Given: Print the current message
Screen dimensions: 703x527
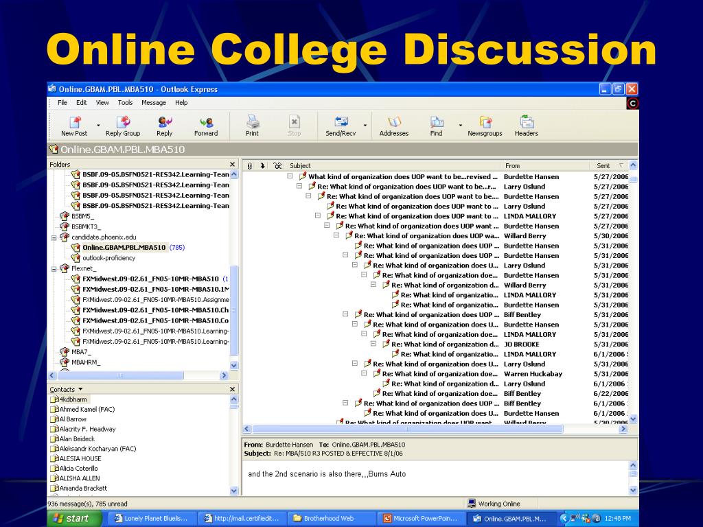Looking at the screenshot, I should tap(252, 126).
